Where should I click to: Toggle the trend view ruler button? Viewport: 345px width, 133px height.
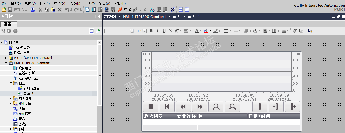point(260,107)
